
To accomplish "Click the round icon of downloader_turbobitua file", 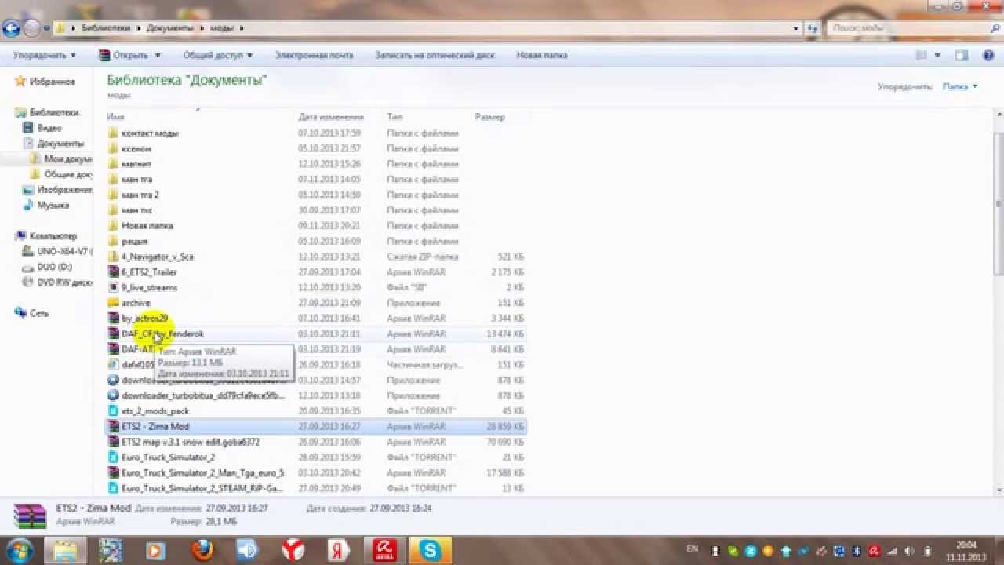I will [x=113, y=395].
